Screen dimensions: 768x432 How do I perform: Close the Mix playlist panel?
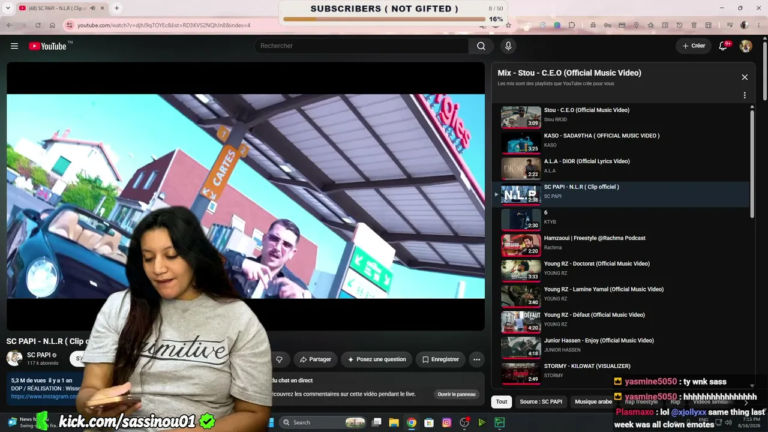point(745,77)
